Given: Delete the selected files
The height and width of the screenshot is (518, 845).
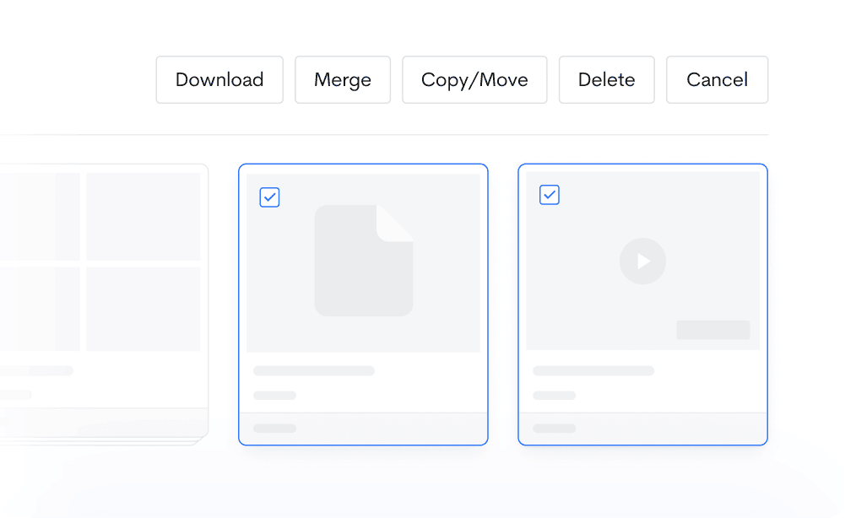Looking at the screenshot, I should coord(606,80).
